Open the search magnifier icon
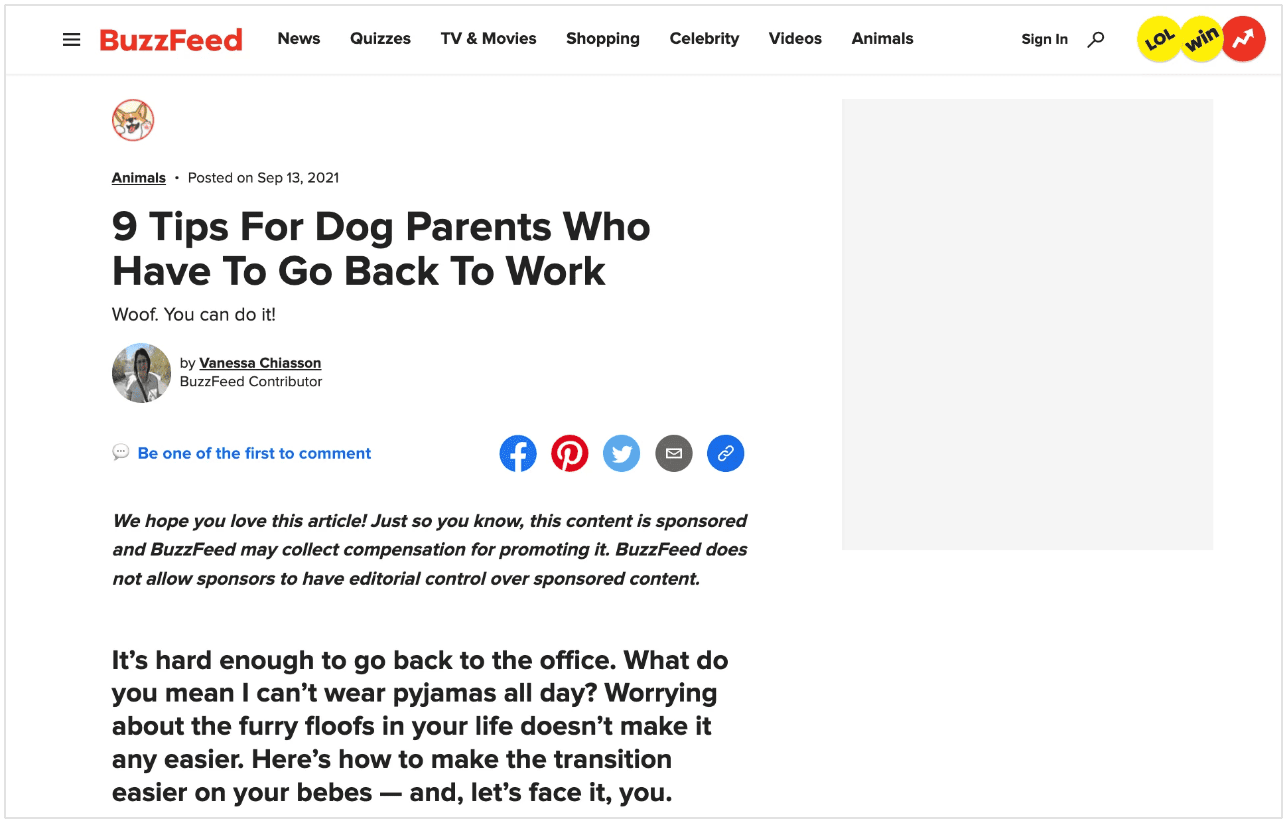Screen dimensions: 1287x823 pos(1096,38)
